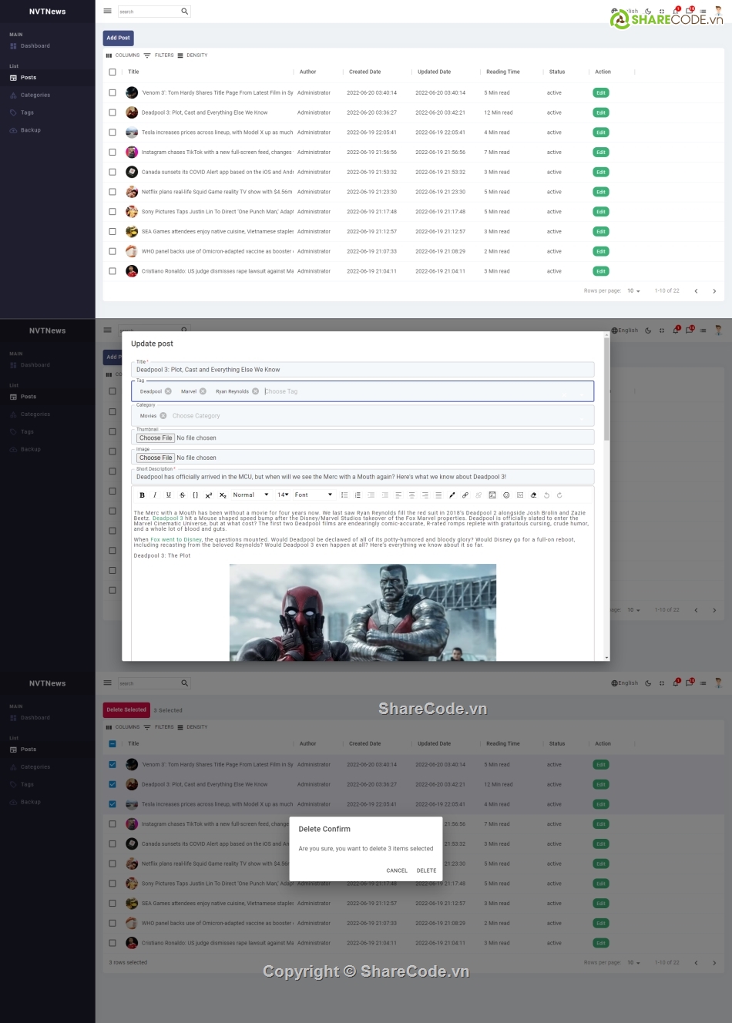Align editor text to the left
The width and height of the screenshot is (732, 1023).
398,495
